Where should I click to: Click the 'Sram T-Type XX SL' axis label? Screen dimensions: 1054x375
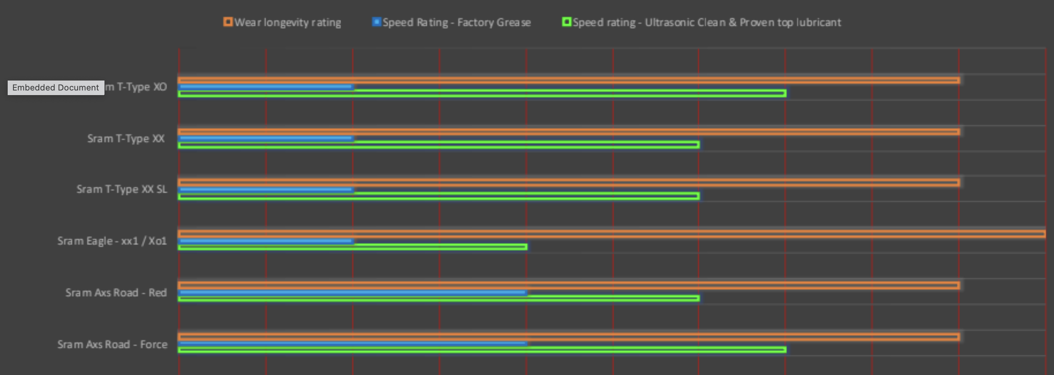tap(122, 189)
